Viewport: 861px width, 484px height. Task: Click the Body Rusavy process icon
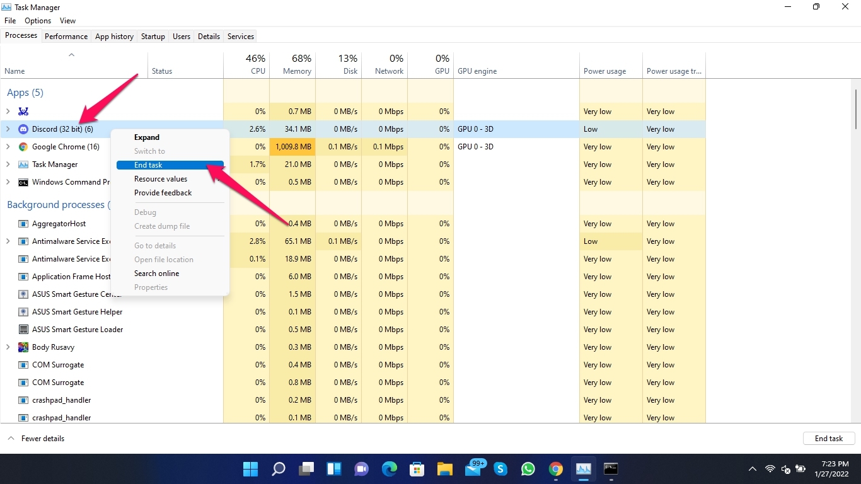(x=23, y=347)
